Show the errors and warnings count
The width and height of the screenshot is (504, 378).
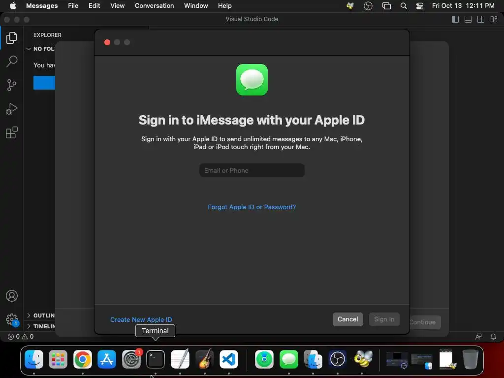tap(21, 337)
